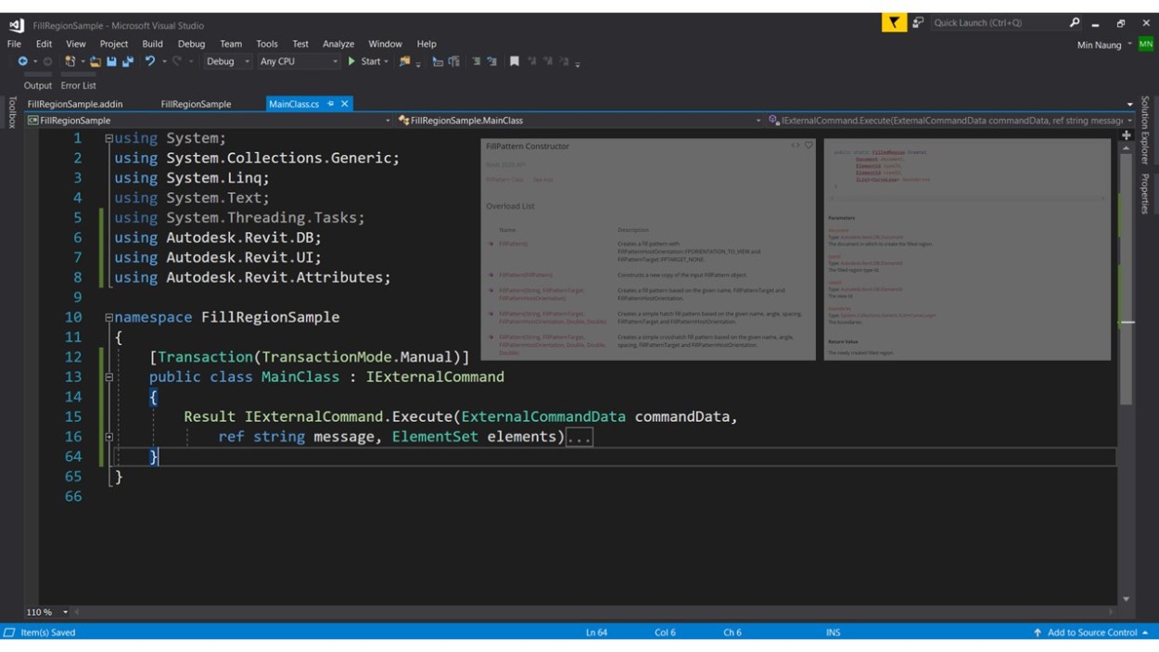Click Add to Source Control
Viewport: 1159px width, 652px height.
point(1091,633)
